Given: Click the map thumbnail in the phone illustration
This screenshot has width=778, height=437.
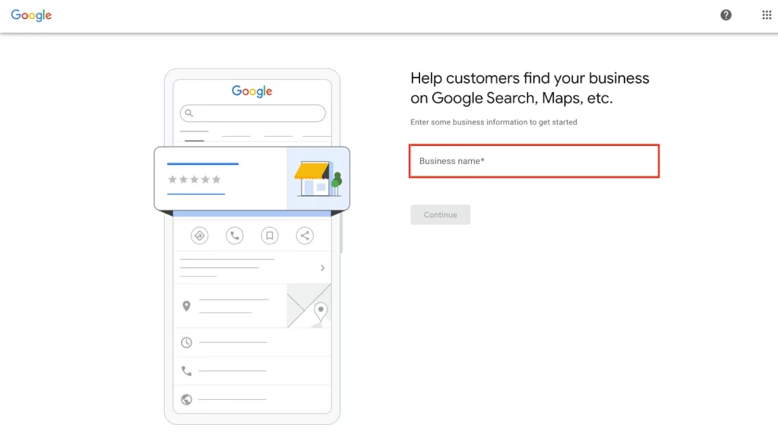Looking at the screenshot, I should click(x=308, y=306).
